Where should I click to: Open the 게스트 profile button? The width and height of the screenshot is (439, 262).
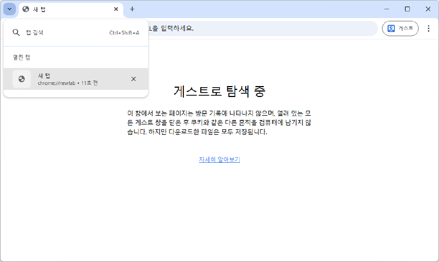[x=400, y=29]
